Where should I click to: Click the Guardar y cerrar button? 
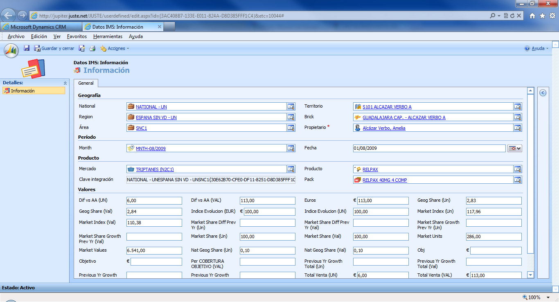(x=54, y=48)
